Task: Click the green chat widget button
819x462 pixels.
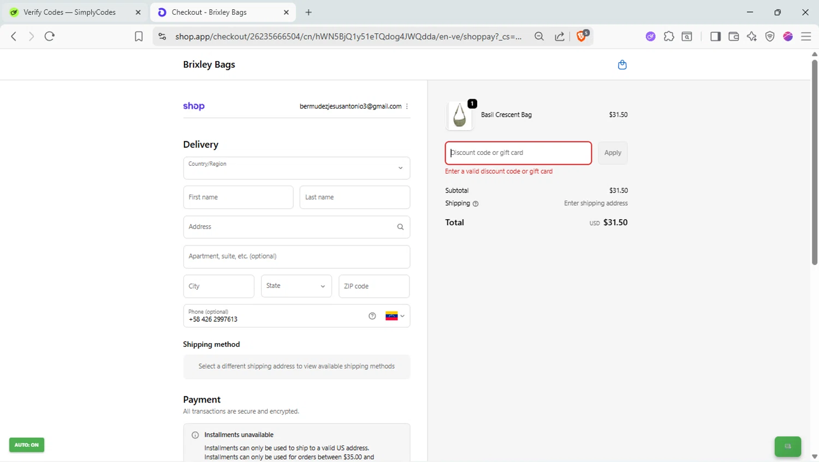Action: point(788,446)
